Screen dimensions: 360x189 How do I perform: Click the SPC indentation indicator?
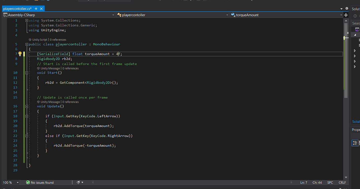330,182
